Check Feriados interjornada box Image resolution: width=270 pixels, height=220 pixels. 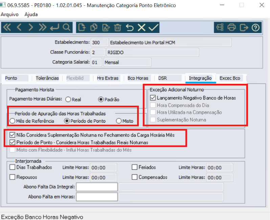[x=134, y=167]
